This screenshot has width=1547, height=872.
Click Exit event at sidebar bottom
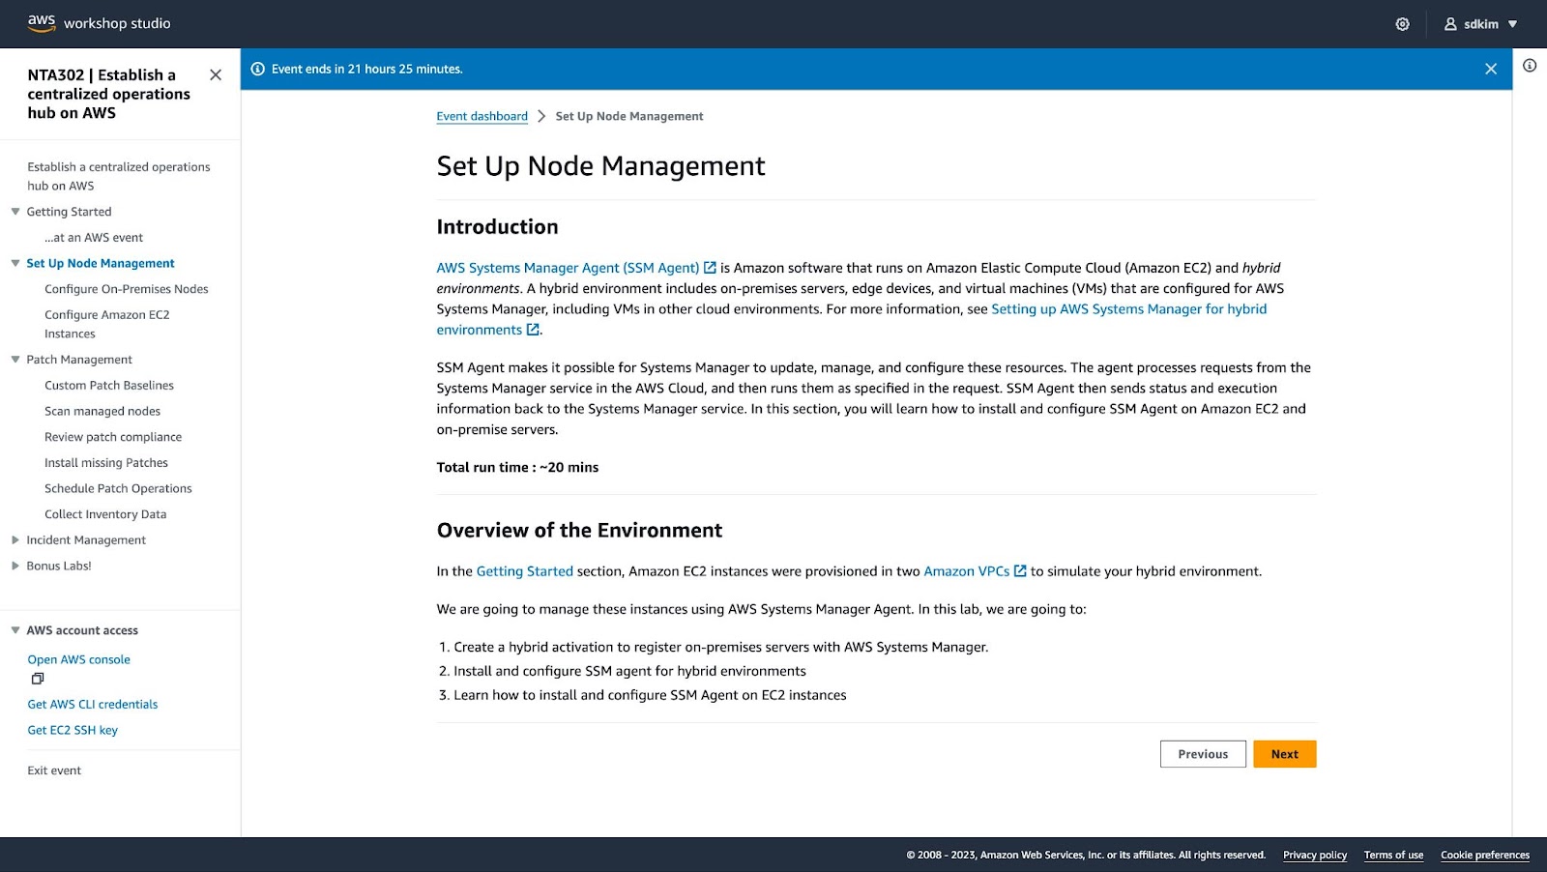click(x=54, y=770)
